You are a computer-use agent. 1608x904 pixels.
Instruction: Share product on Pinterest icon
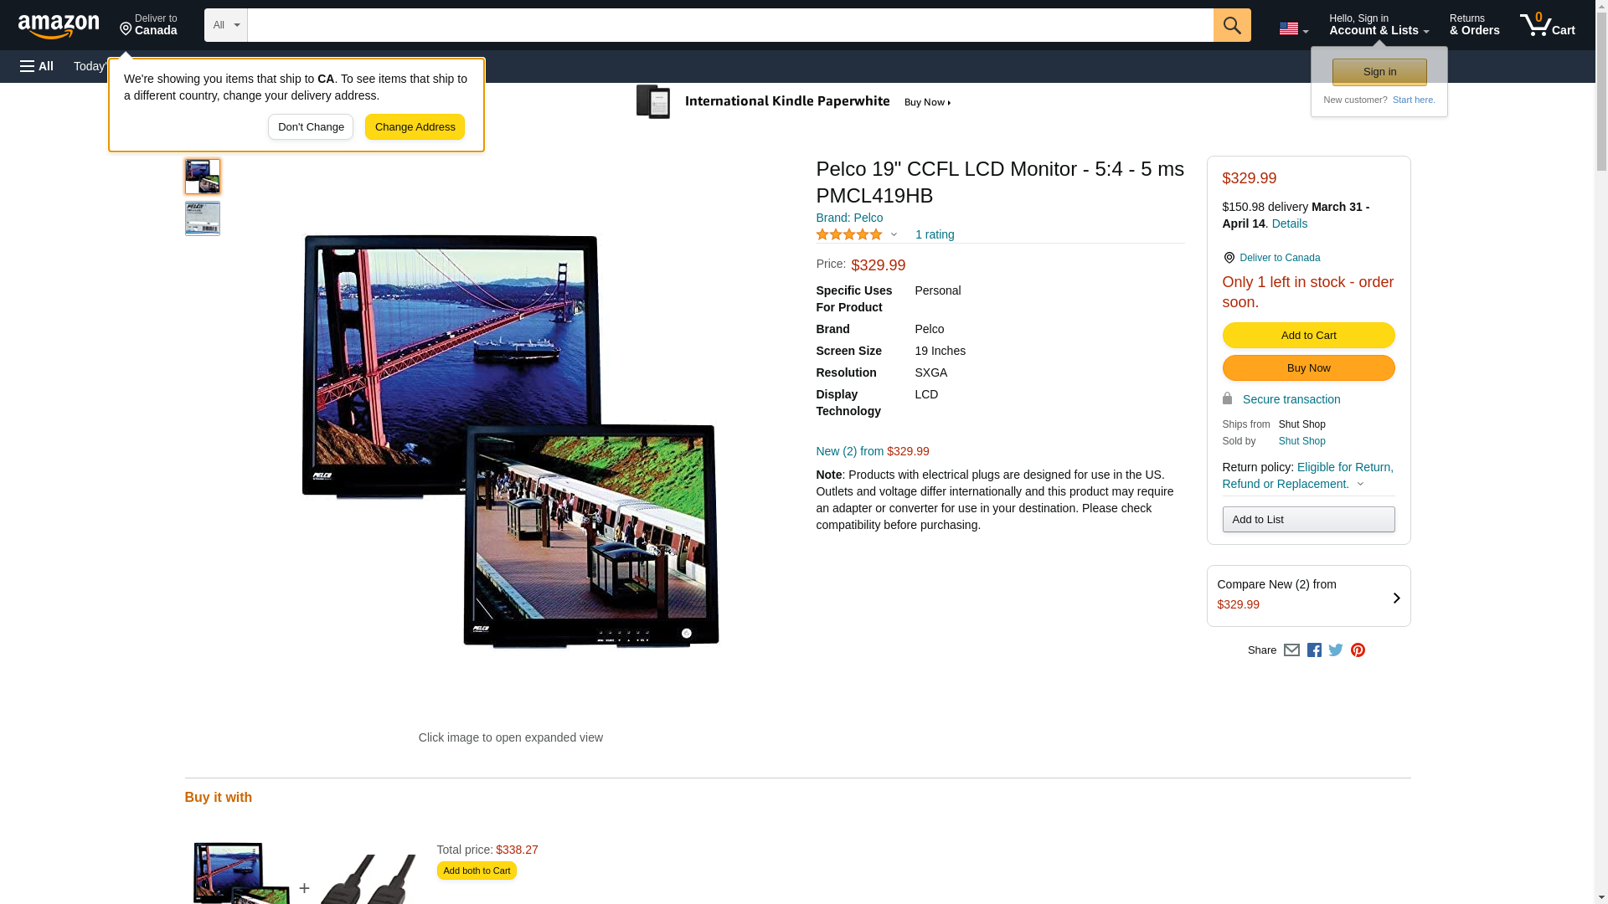coord(1358,650)
